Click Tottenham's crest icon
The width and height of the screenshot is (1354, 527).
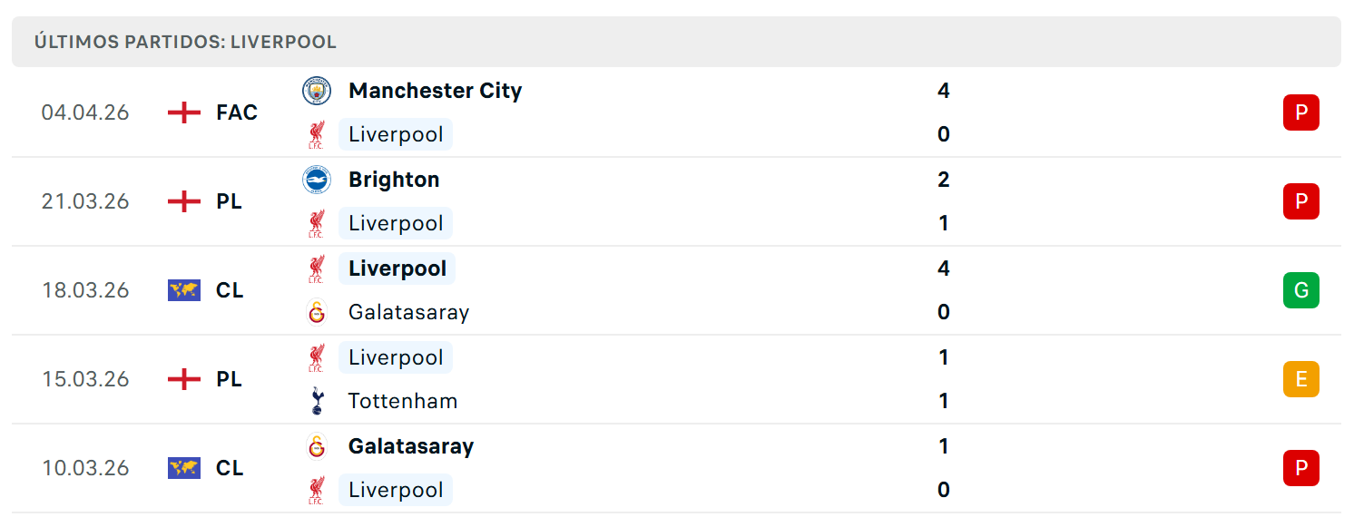(317, 401)
